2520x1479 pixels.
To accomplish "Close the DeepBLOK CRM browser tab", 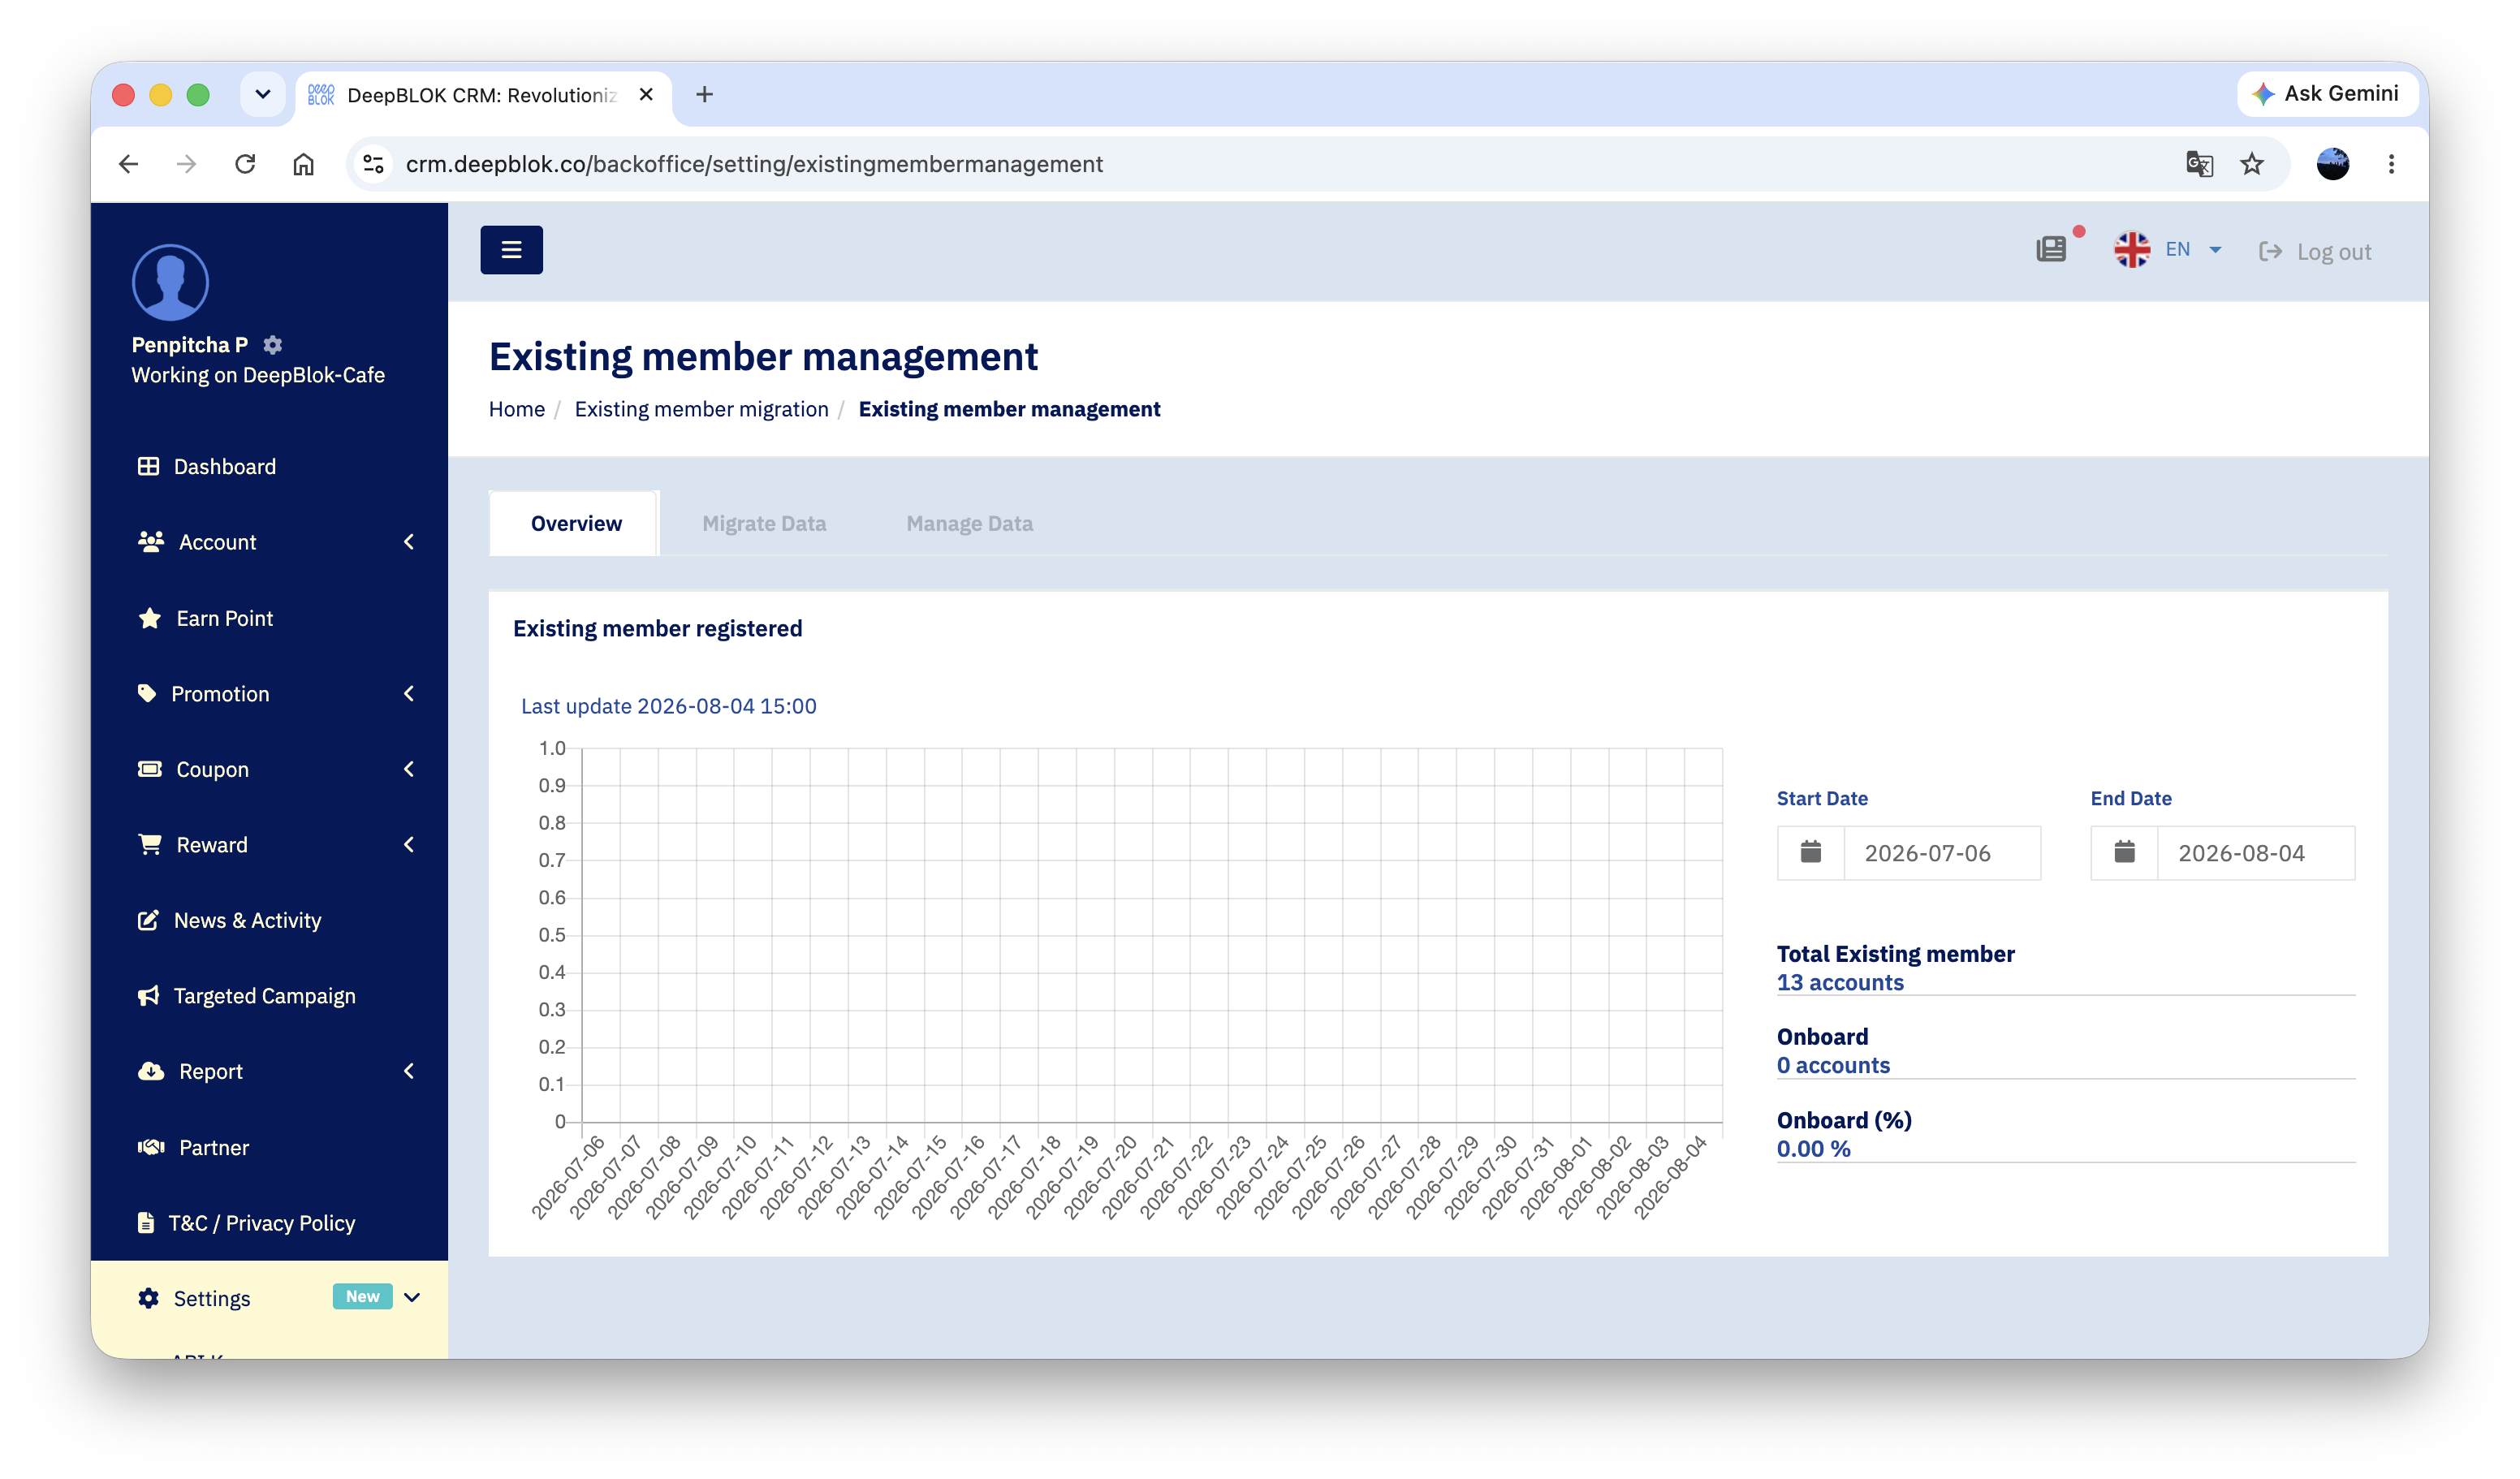I will point(646,94).
